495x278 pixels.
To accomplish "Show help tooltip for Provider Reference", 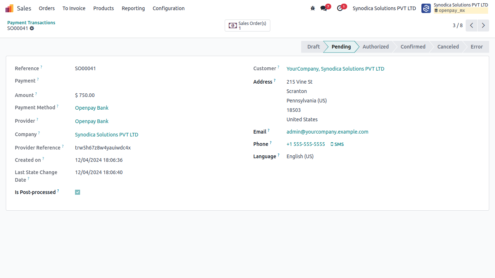I will click(63, 146).
